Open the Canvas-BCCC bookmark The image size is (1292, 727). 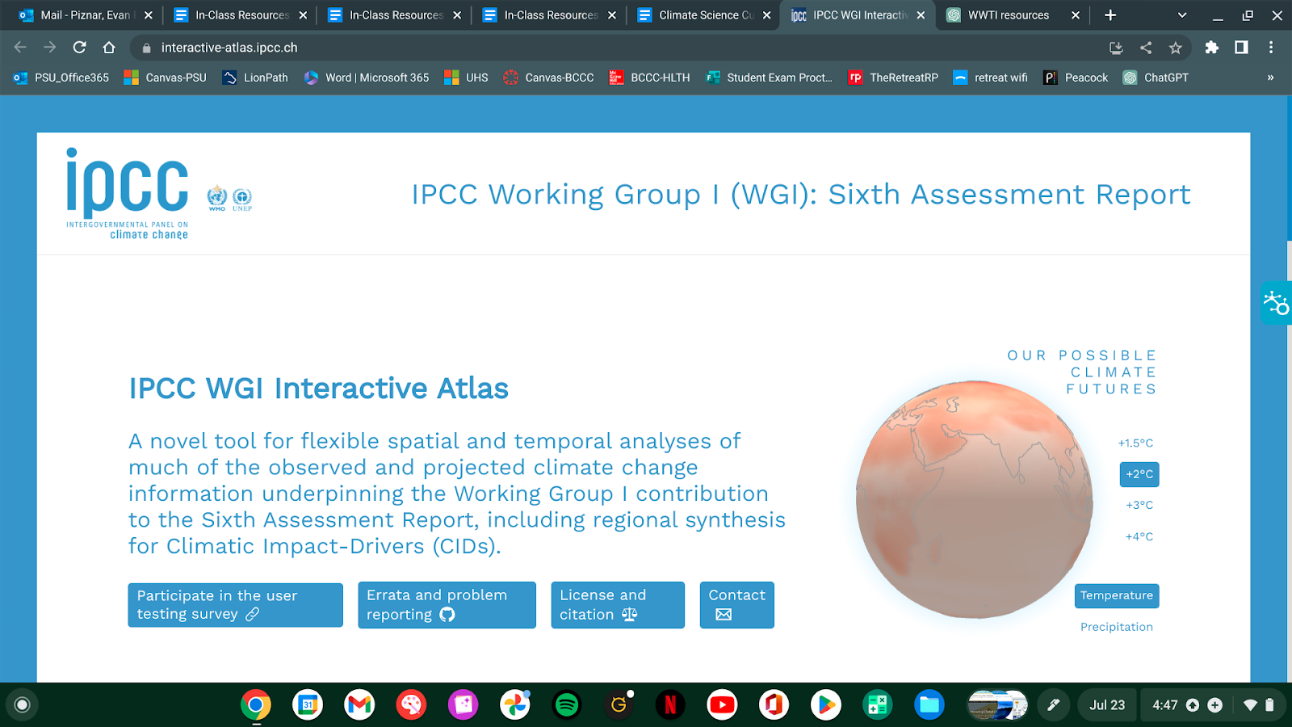tap(548, 78)
